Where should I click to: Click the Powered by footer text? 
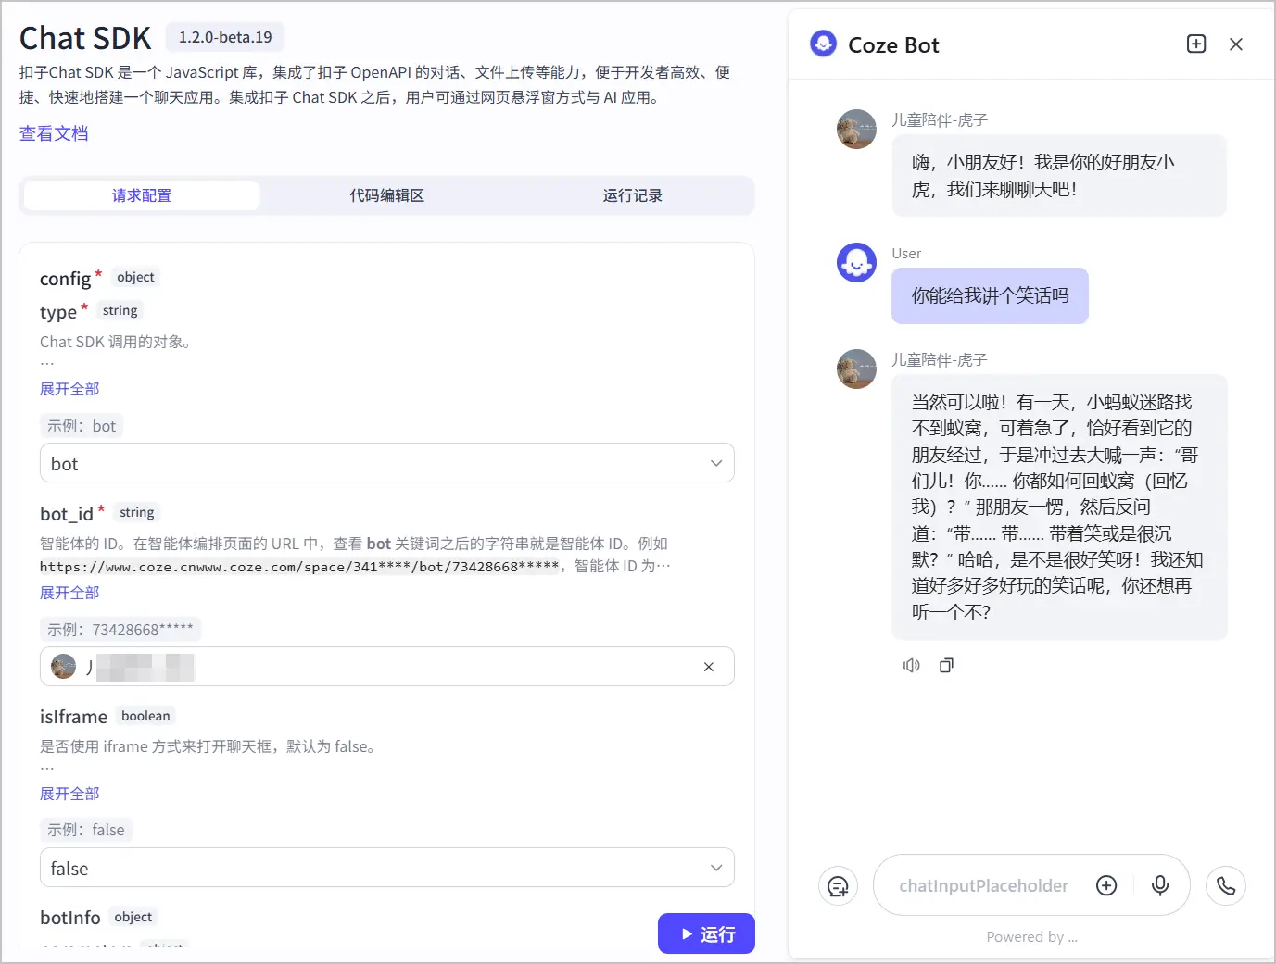click(x=1031, y=937)
